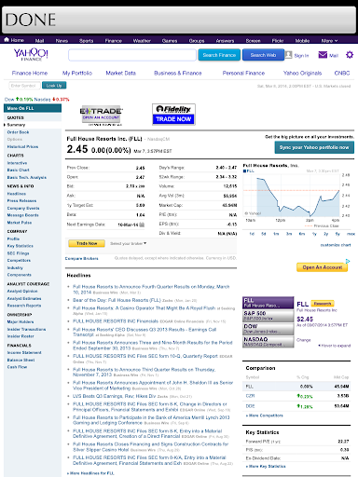Image resolution: width=358 pixels, height=477 pixels.
Task: Click Sync your Yahoo portfolio now
Action: coord(314,147)
